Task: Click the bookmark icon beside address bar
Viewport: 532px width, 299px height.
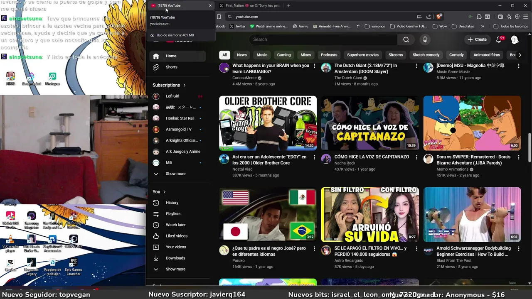Action: [x=219, y=17]
